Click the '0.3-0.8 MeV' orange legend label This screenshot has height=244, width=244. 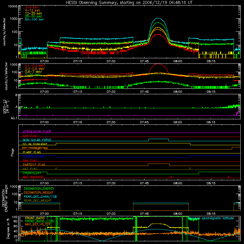click(35, 69)
